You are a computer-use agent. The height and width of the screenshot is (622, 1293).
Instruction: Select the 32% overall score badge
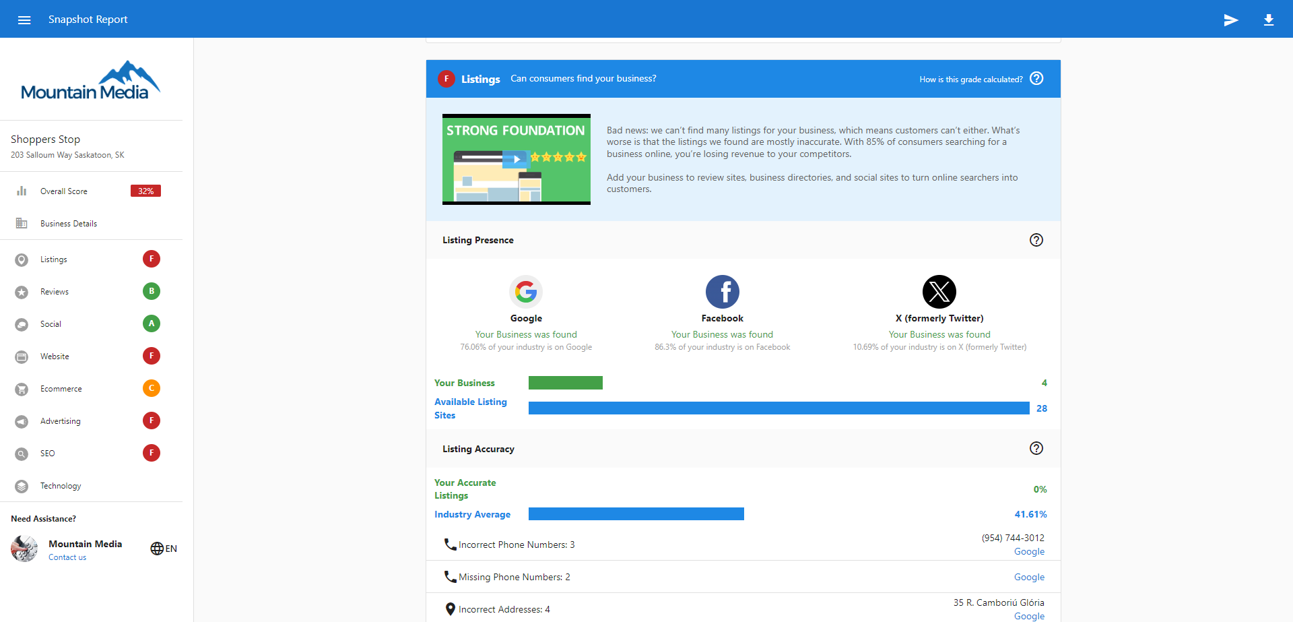pos(145,191)
